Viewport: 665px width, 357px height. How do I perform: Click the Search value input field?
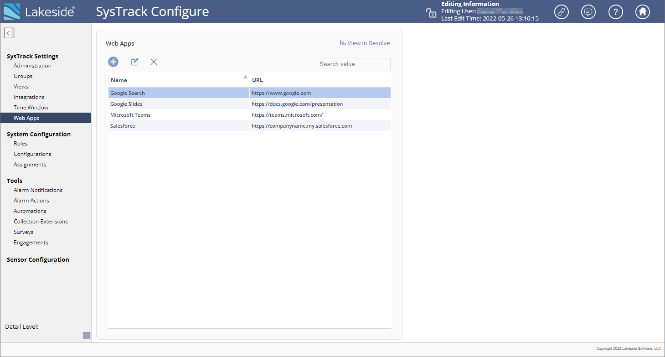(x=354, y=64)
